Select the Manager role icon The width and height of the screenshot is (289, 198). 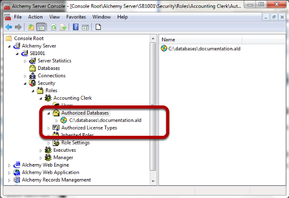click(48, 157)
